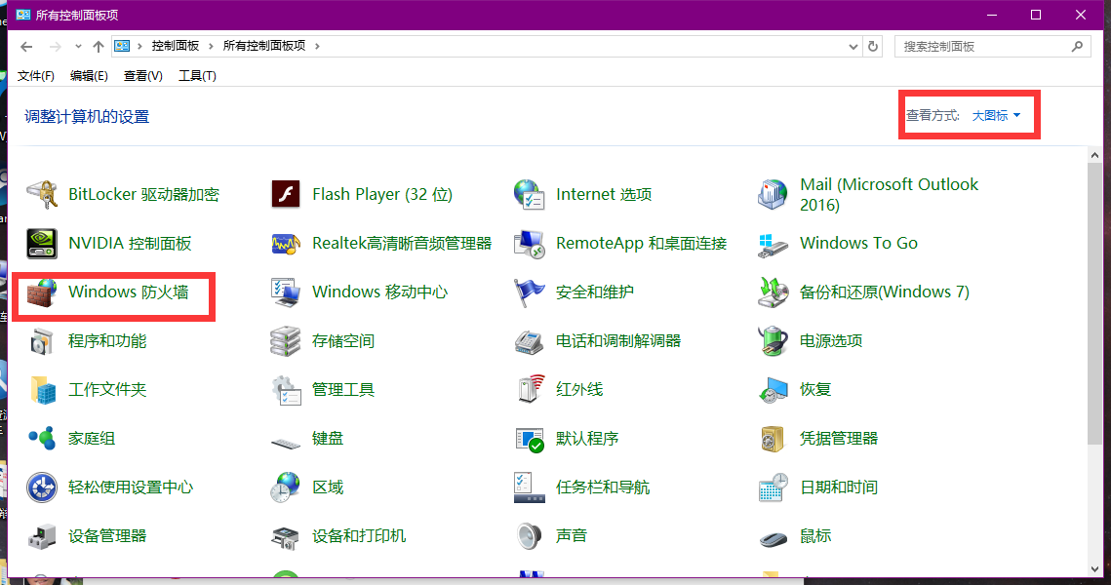Open 设备和打印机 icon
The width and height of the screenshot is (1111, 585).
tap(286, 537)
